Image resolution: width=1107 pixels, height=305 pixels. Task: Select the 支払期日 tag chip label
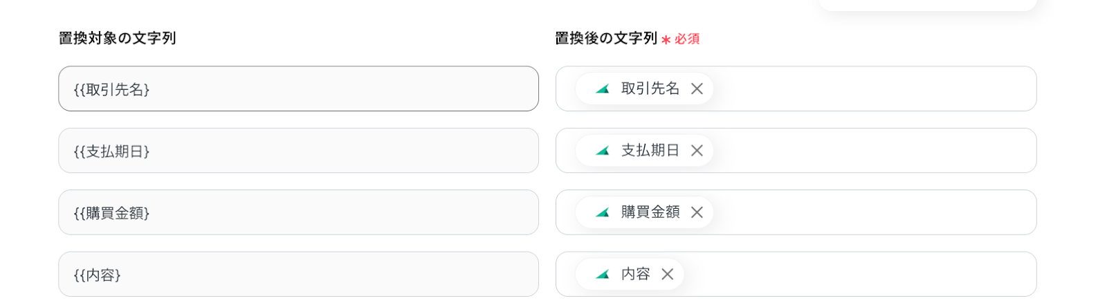click(650, 150)
